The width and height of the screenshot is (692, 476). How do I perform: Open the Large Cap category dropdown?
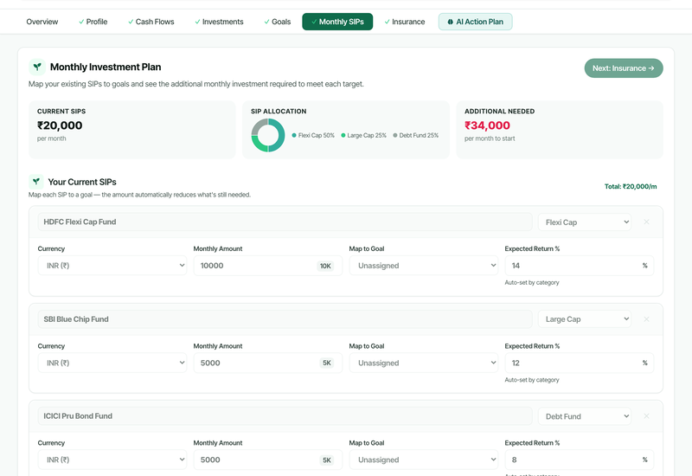tap(585, 319)
